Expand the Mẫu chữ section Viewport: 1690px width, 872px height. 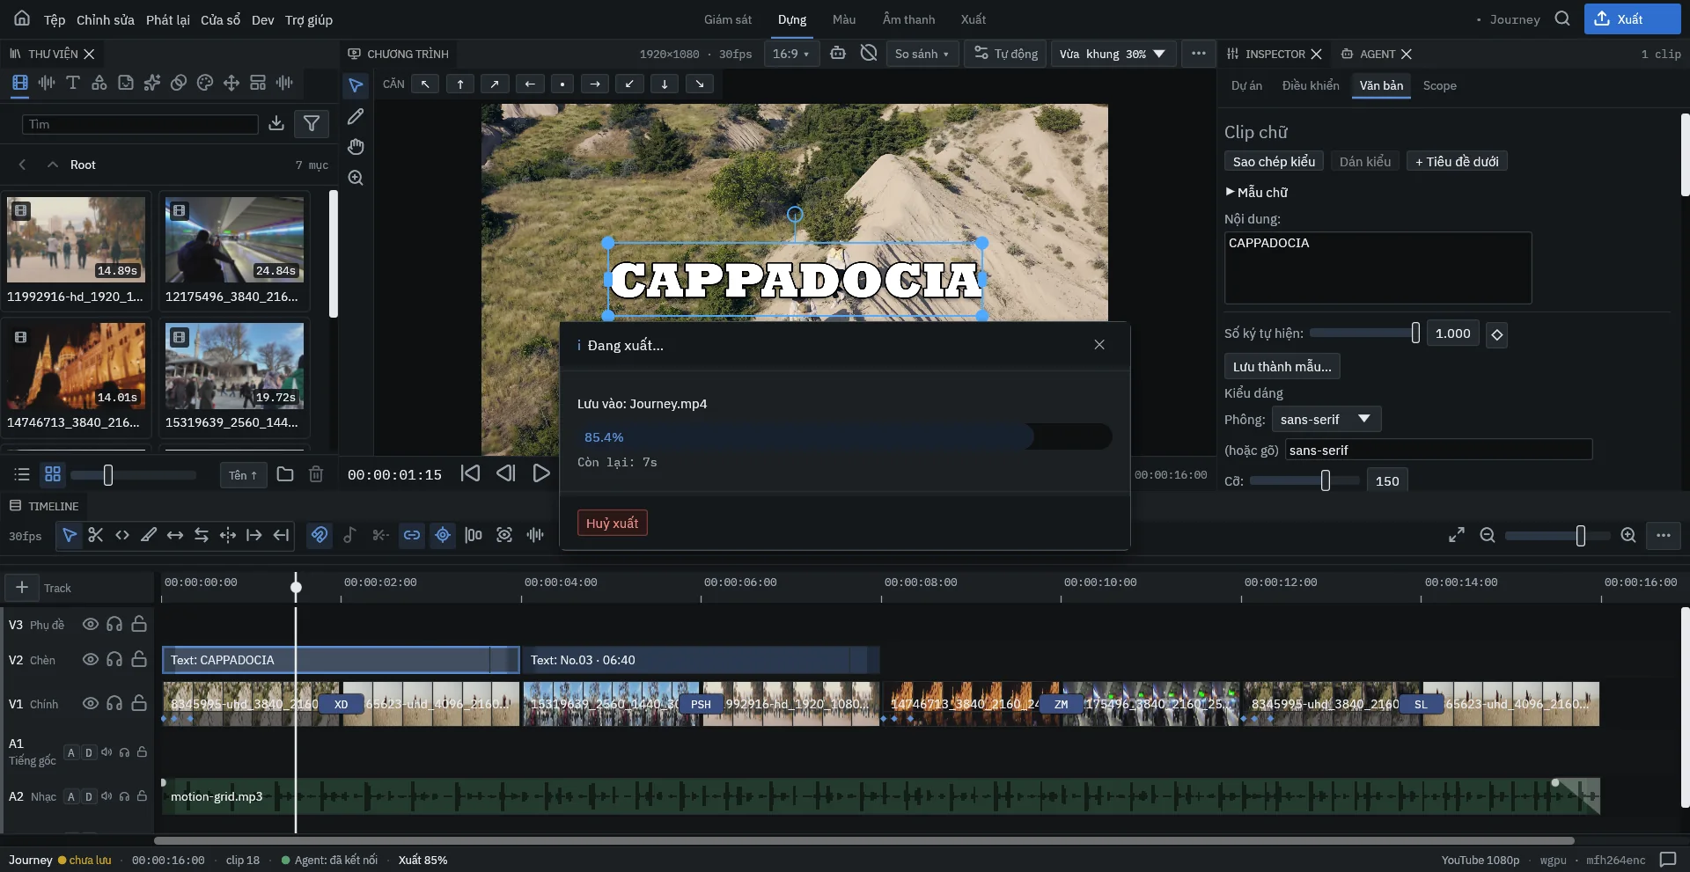1256,192
